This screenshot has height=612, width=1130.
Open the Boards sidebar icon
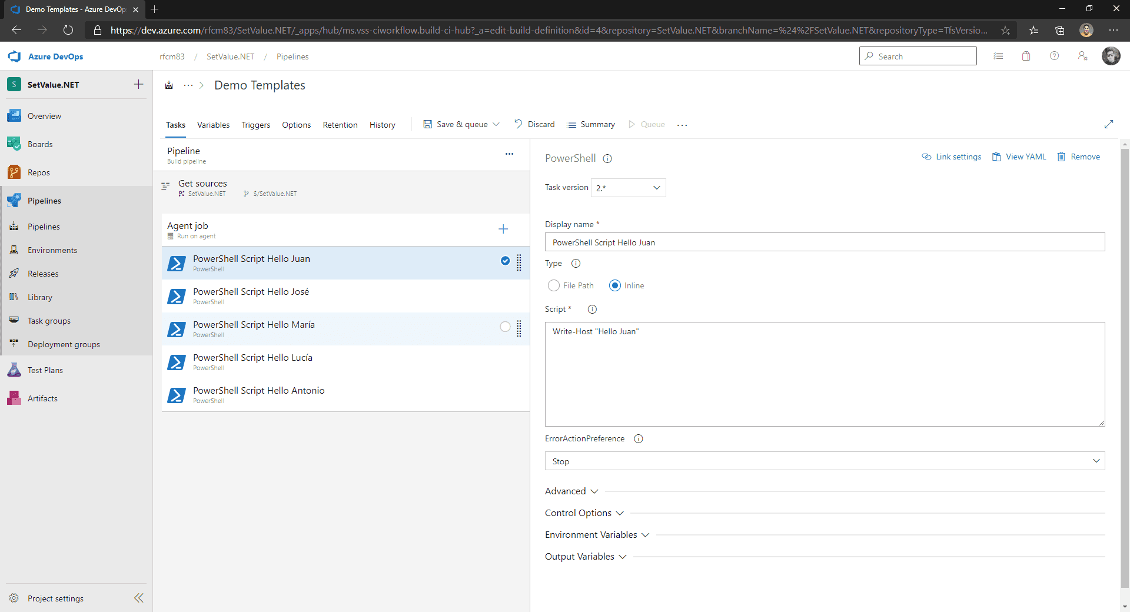(x=14, y=144)
